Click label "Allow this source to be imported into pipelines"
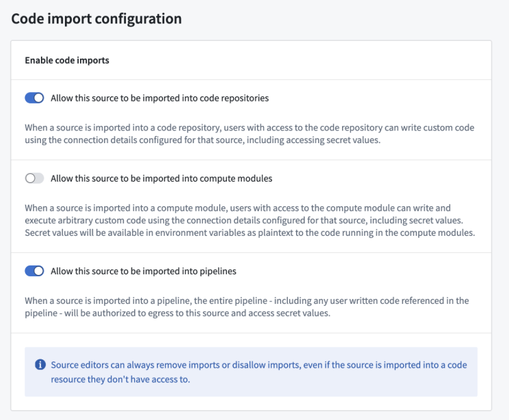The width and height of the screenshot is (509, 420). click(x=144, y=271)
